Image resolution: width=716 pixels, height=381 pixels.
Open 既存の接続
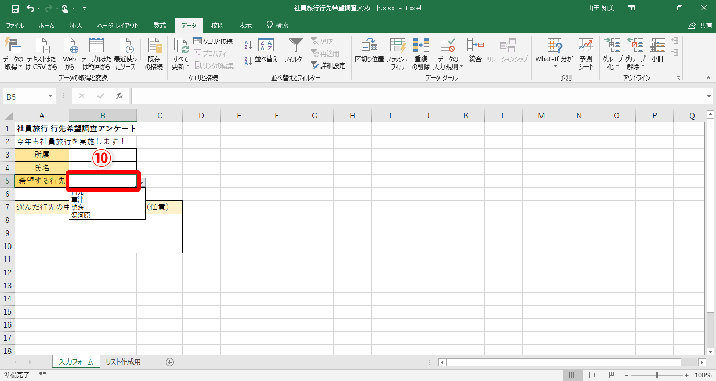[154, 54]
